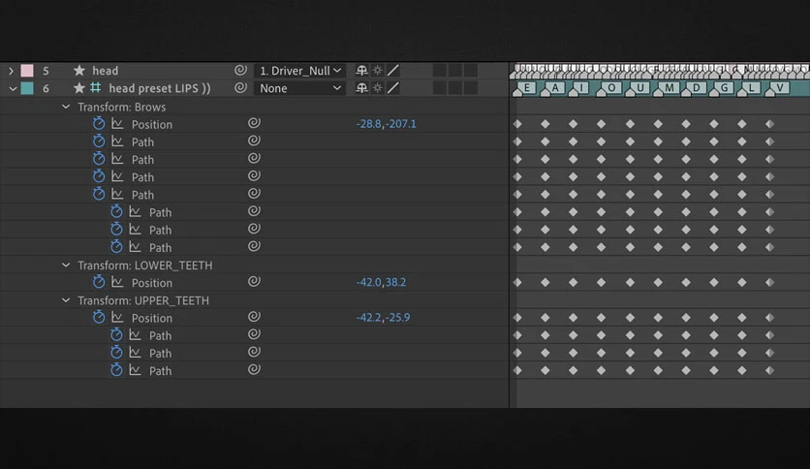Click the teal label color of layer 6
The image size is (810, 469).
[x=27, y=88]
